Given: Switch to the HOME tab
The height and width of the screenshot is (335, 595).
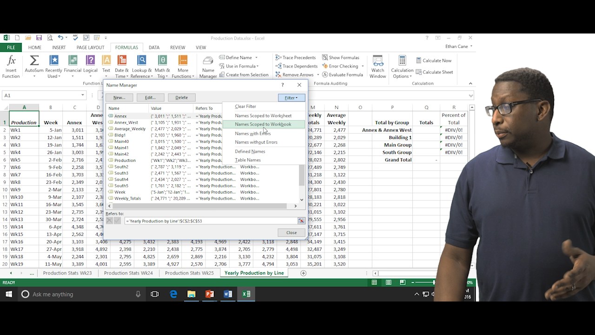Looking at the screenshot, I should click(x=34, y=47).
